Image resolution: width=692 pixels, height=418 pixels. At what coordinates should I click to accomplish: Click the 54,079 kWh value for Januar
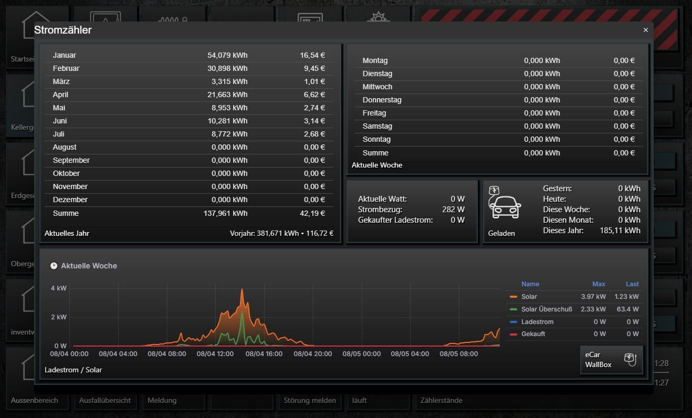227,55
